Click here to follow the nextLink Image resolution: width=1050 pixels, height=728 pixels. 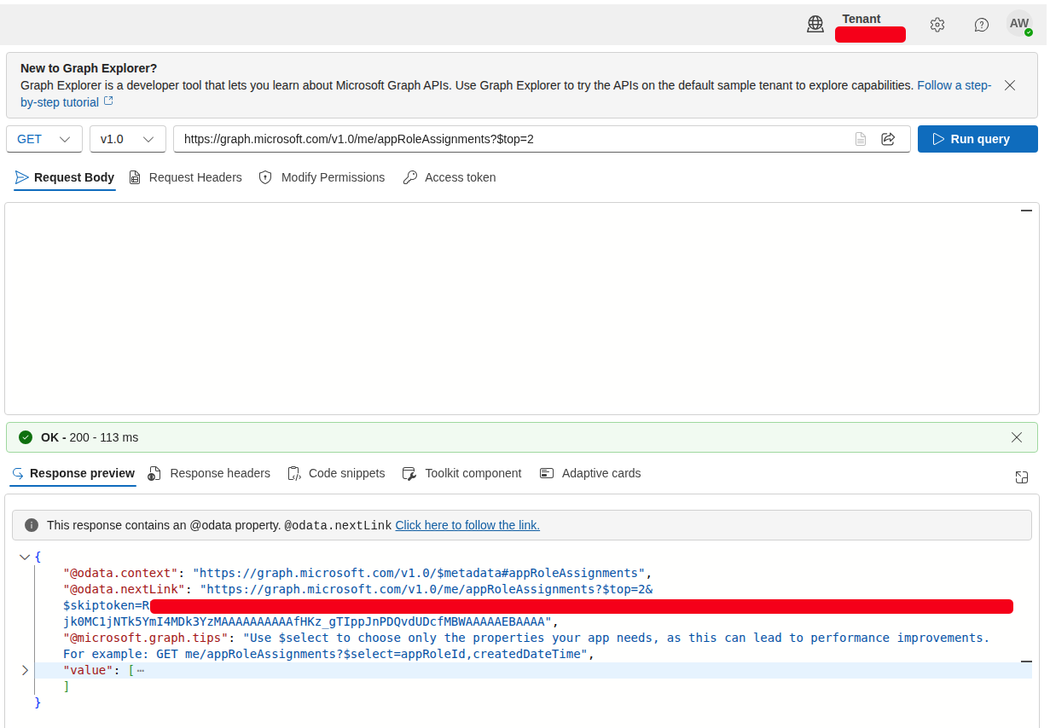click(467, 525)
